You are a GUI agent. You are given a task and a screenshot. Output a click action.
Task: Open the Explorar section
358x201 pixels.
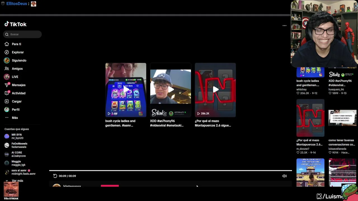point(18,52)
